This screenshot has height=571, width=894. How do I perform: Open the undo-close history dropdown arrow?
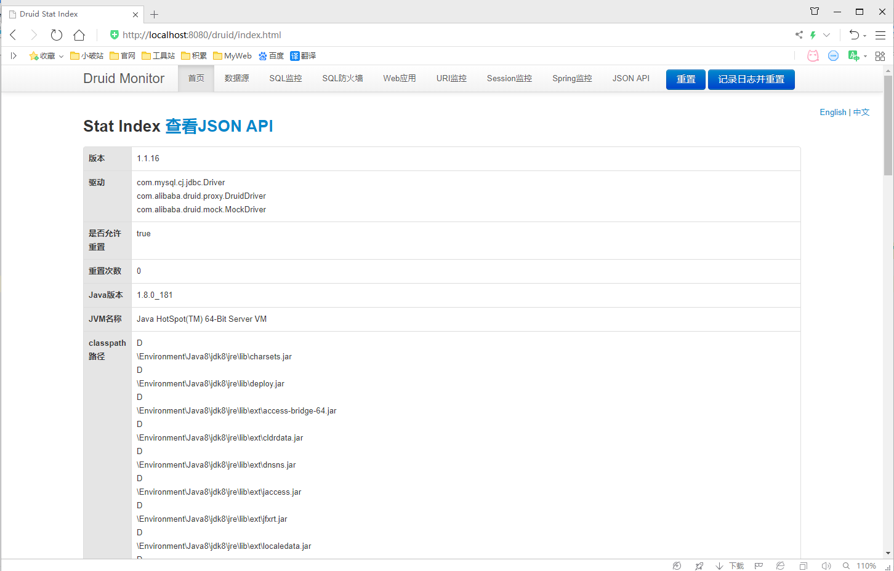point(864,36)
